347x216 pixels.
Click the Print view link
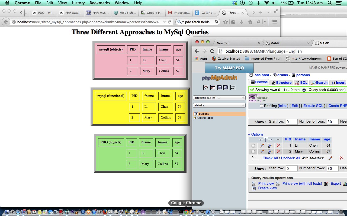click(x=266, y=183)
